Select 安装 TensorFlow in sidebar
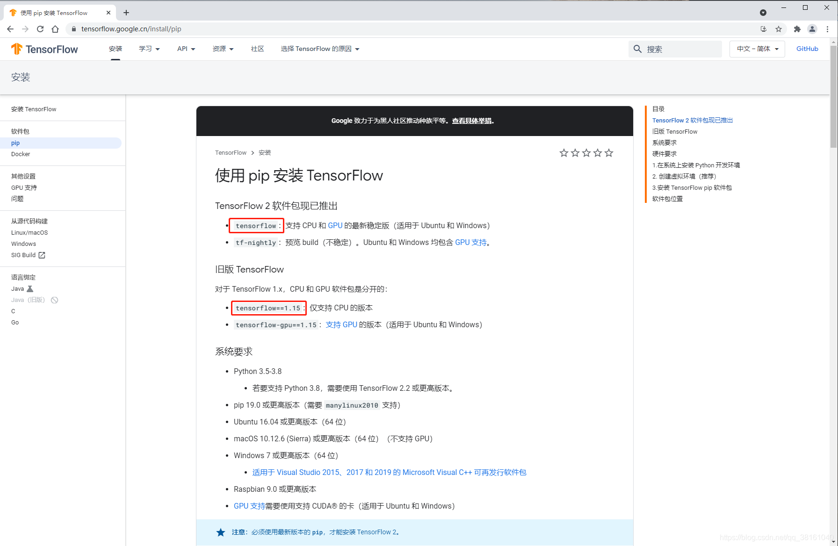Image resolution: width=838 pixels, height=546 pixels. [x=34, y=109]
